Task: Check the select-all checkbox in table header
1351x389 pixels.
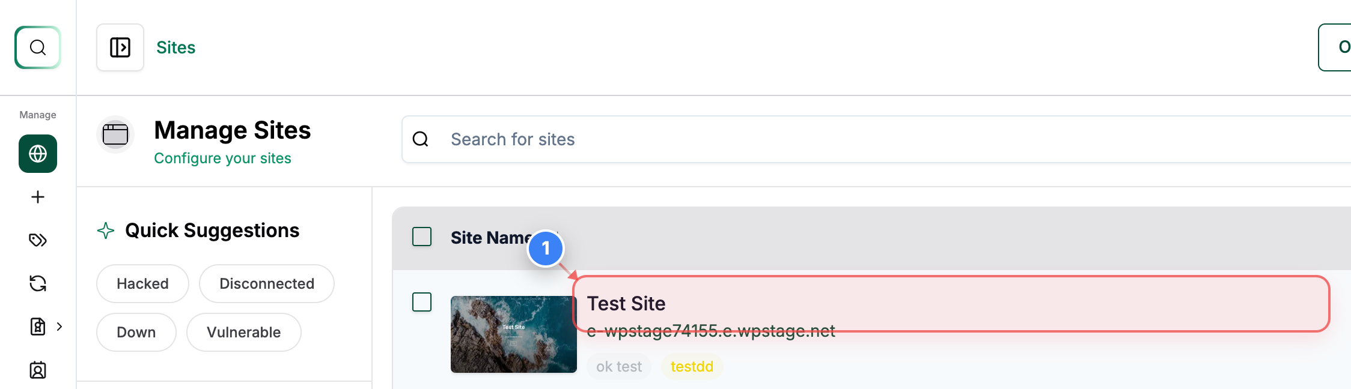Action: (422, 237)
